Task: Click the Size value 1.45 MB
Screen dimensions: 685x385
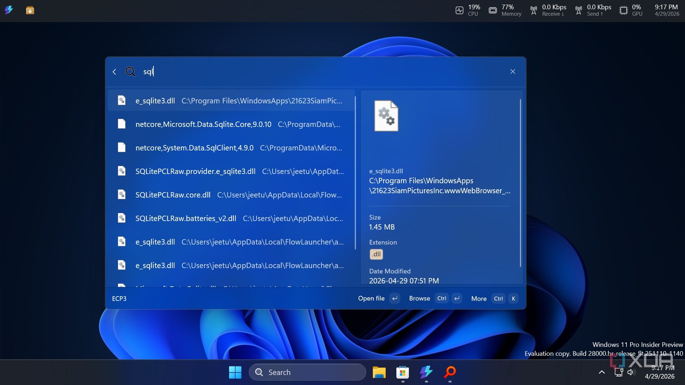Action: coord(382,227)
